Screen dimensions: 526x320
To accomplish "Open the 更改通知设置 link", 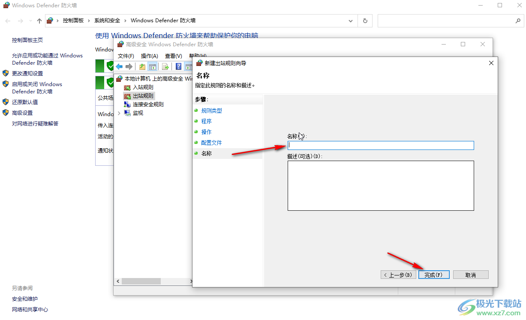I will [27, 73].
